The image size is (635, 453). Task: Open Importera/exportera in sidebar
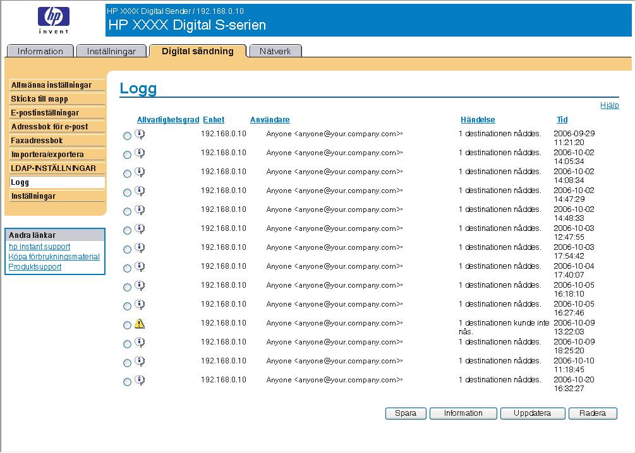57,155
